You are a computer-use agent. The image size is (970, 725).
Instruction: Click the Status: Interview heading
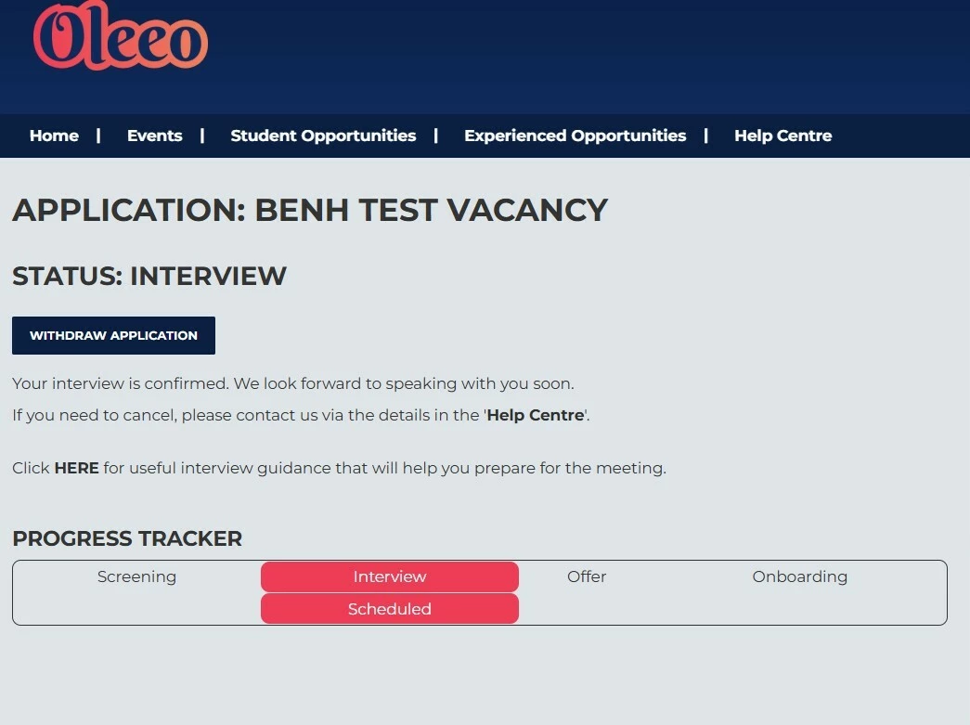(x=149, y=276)
